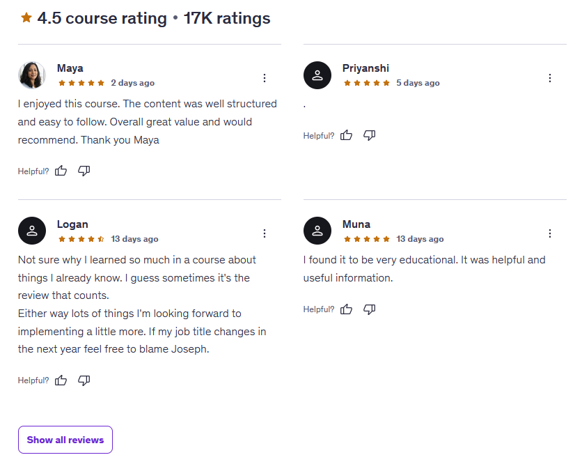Click the orange course rating star
The width and height of the screenshot is (582, 462).
(x=26, y=18)
